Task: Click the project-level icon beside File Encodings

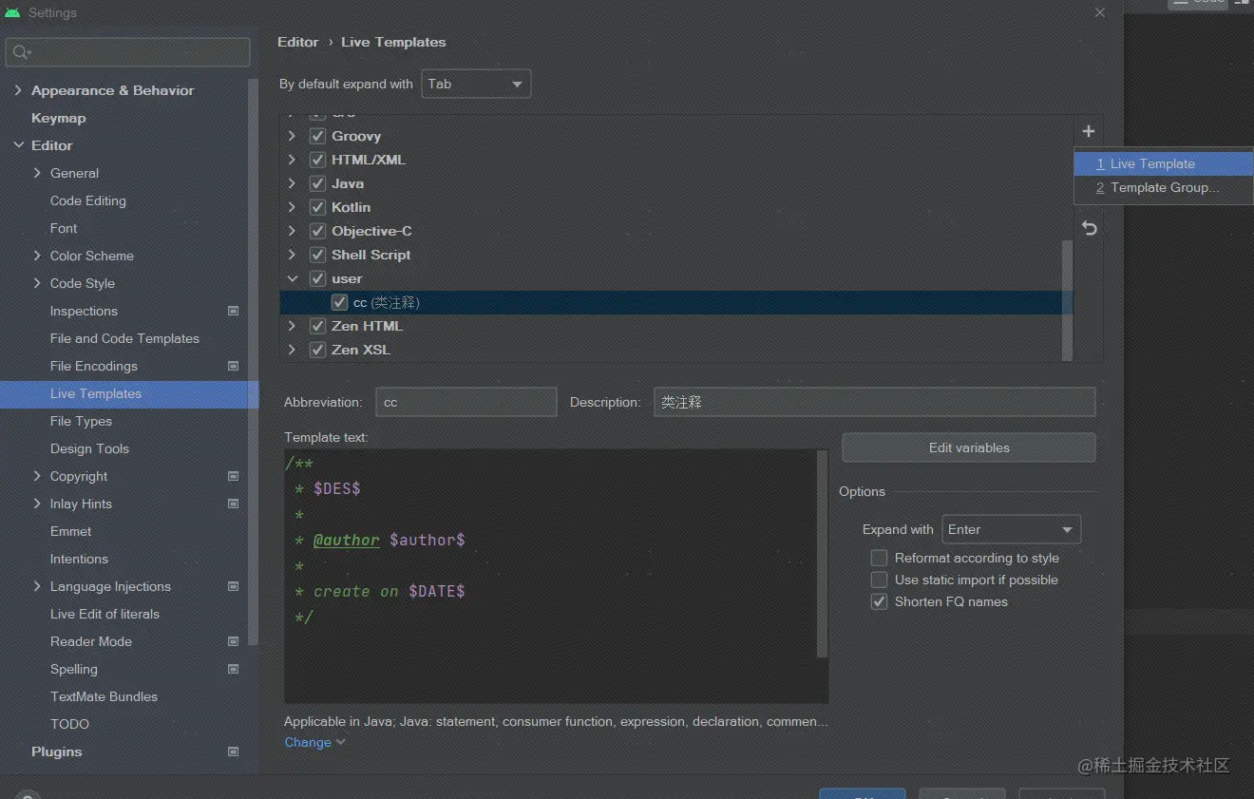Action: pyautogui.click(x=234, y=366)
